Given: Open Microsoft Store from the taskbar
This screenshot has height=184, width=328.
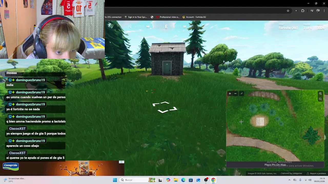Looking at the screenshot, I should [191, 180].
